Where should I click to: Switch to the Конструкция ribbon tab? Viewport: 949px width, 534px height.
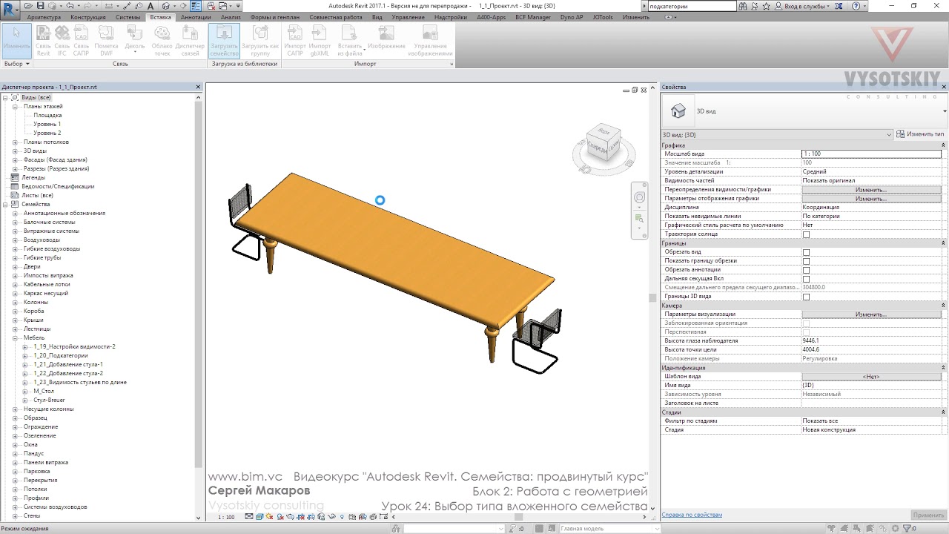(87, 17)
